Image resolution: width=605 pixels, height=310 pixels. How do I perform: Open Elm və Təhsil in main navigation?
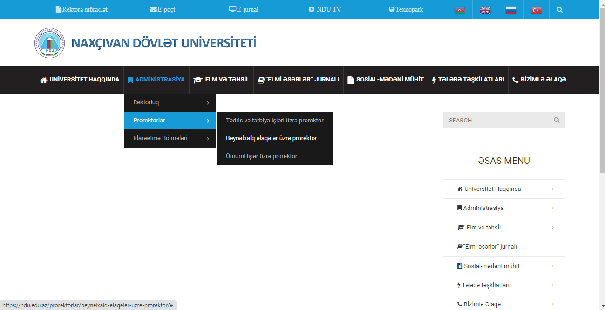[x=222, y=80]
